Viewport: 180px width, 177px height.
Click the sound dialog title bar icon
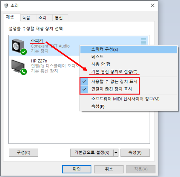tap(6, 5)
